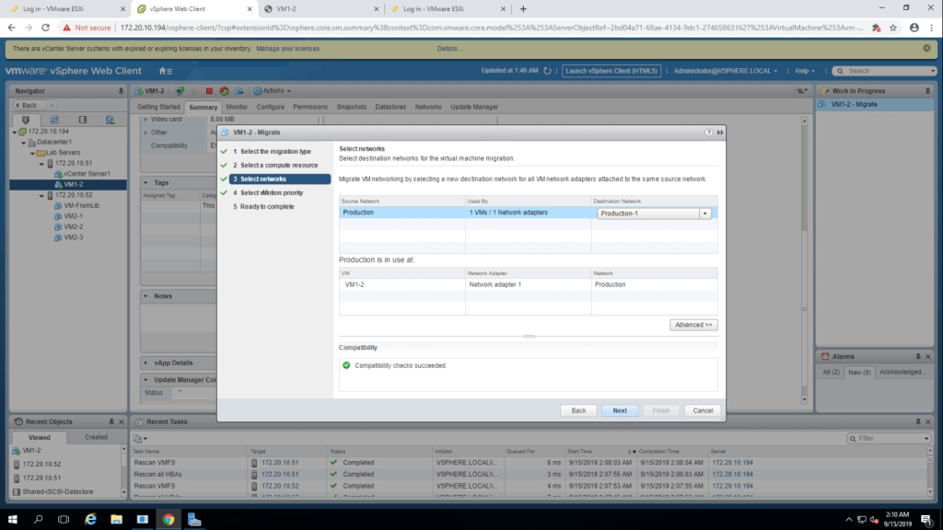Viewport: 943px width, 530px height.
Task: Click the red power off VM icon
Action: (x=210, y=91)
